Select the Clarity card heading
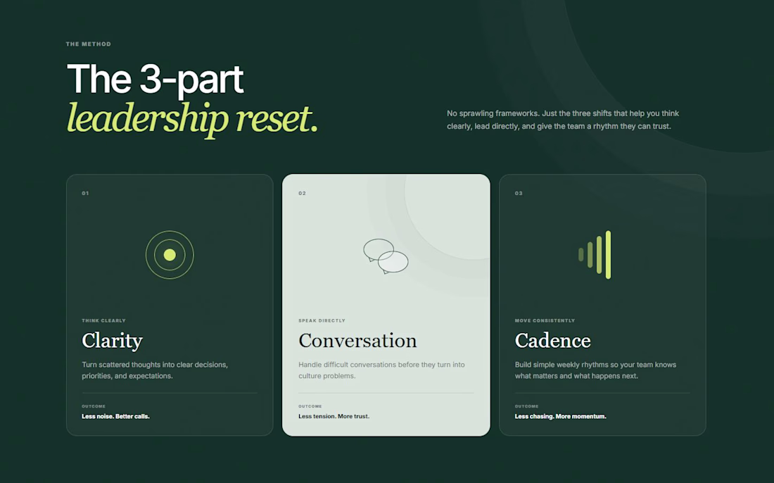Image resolution: width=774 pixels, height=483 pixels. click(x=112, y=341)
